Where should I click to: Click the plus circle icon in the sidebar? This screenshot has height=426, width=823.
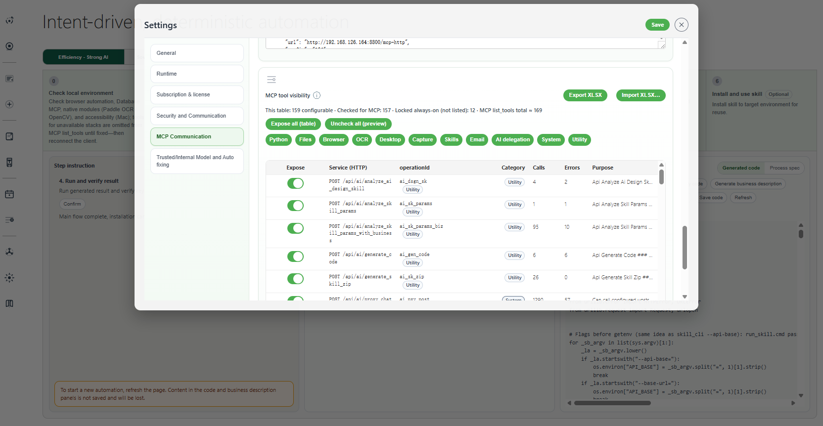tap(9, 104)
